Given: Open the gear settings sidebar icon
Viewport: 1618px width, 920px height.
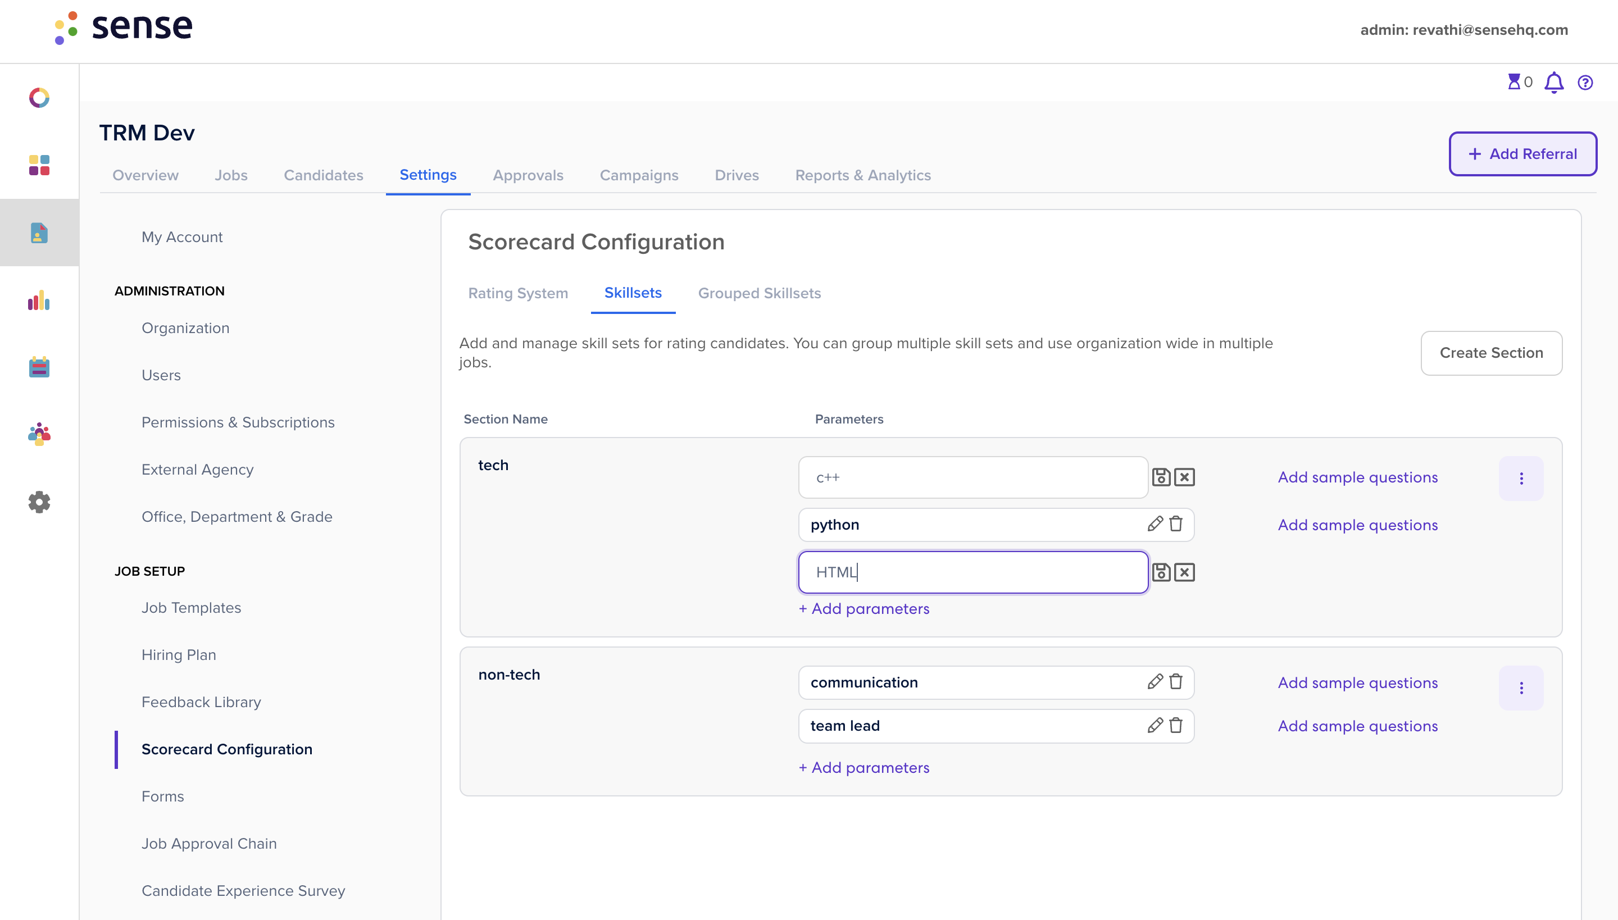Looking at the screenshot, I should tap(39, 502).
